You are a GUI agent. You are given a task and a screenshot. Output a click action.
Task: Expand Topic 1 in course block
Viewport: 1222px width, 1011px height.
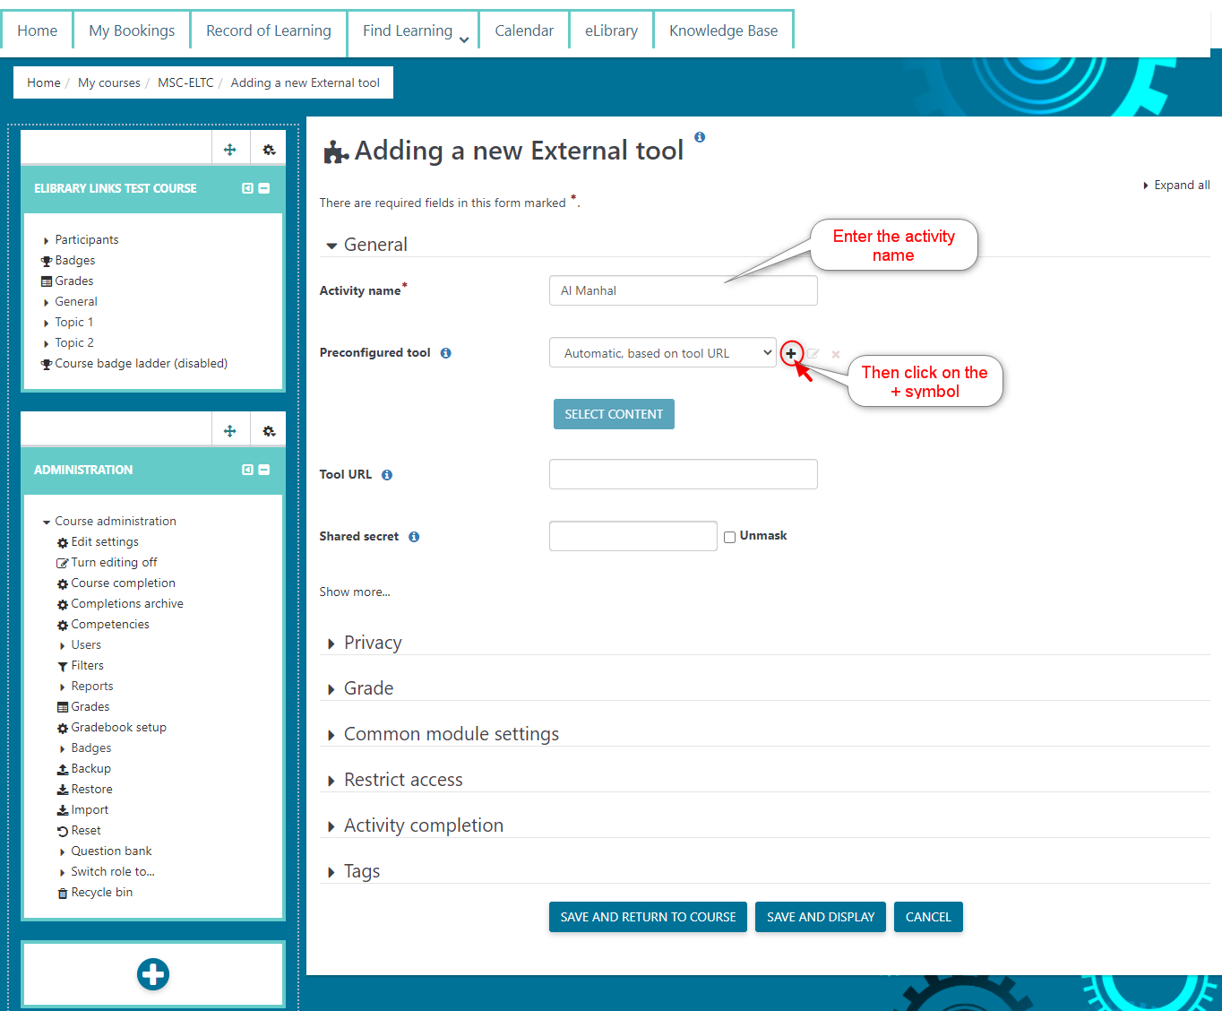(68, 323)
